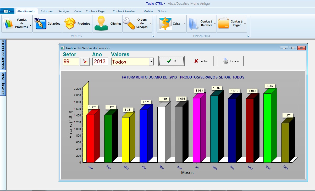Expand the VENDAS group launcher
The image size is (315, 191).
coord(153,36)
